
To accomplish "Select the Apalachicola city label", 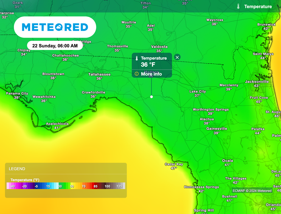I will (x=57, y=124).
